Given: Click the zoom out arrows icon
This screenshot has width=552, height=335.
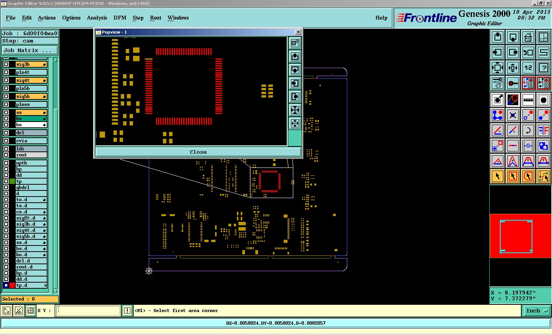Looking at the screenshot, I should click(x=513, y=68).
